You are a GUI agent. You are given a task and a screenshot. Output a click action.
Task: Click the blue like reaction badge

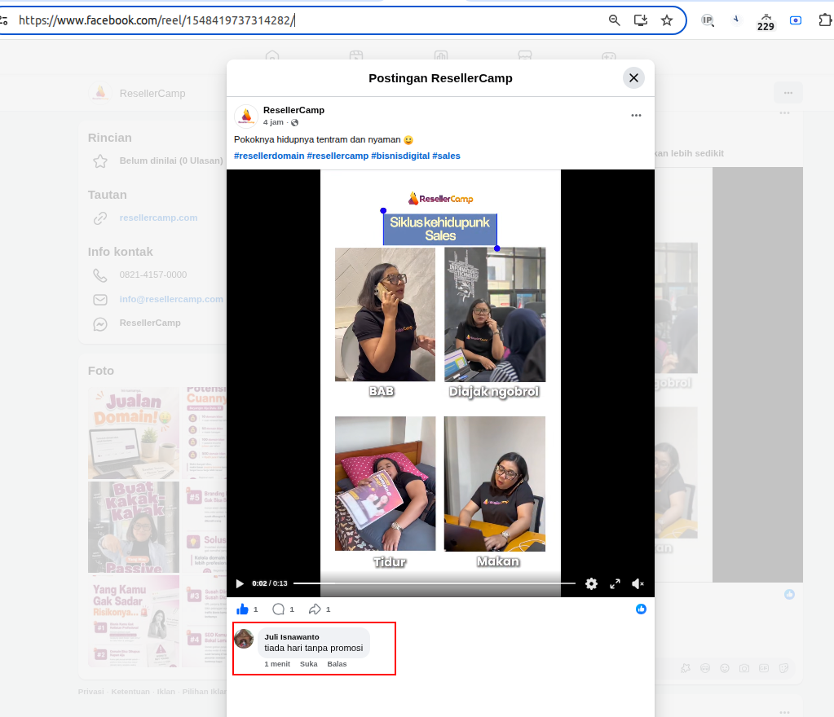tap(641, 609)
